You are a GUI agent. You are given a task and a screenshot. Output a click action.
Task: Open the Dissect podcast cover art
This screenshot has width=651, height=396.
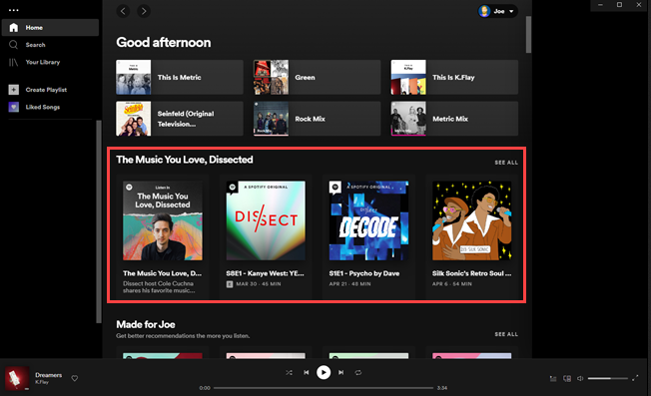click(266, 220)
